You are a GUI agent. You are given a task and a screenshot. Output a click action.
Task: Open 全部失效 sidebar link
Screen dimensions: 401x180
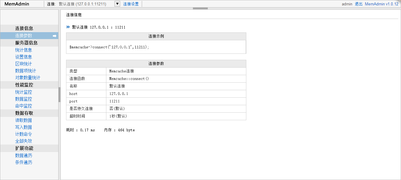23,141
